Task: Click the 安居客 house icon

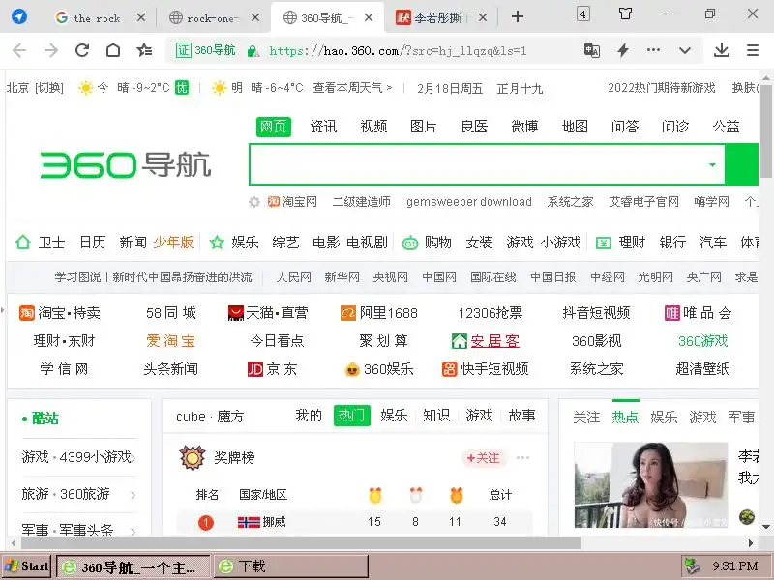Action: [459, 341]
